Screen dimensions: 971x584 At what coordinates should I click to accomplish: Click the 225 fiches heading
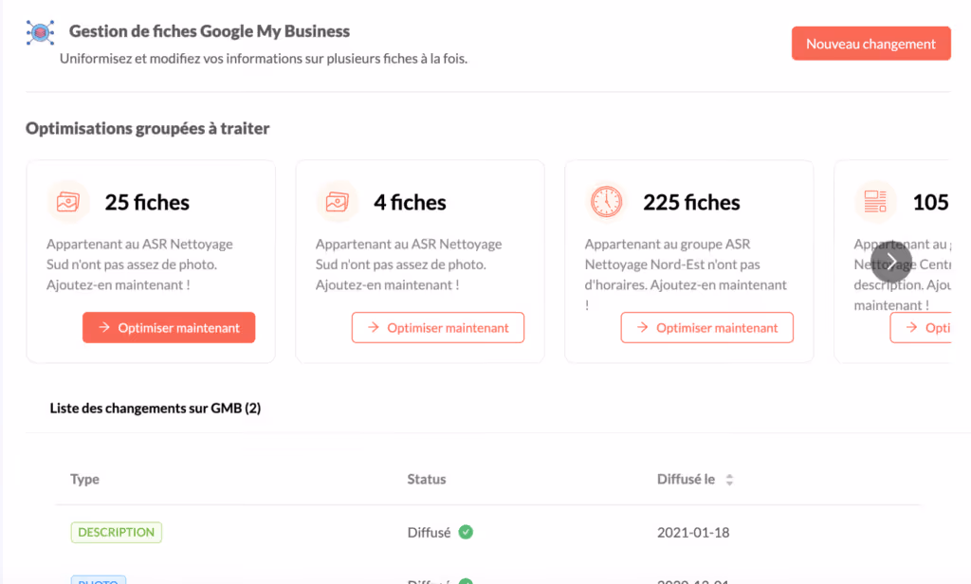click(691, 203)
